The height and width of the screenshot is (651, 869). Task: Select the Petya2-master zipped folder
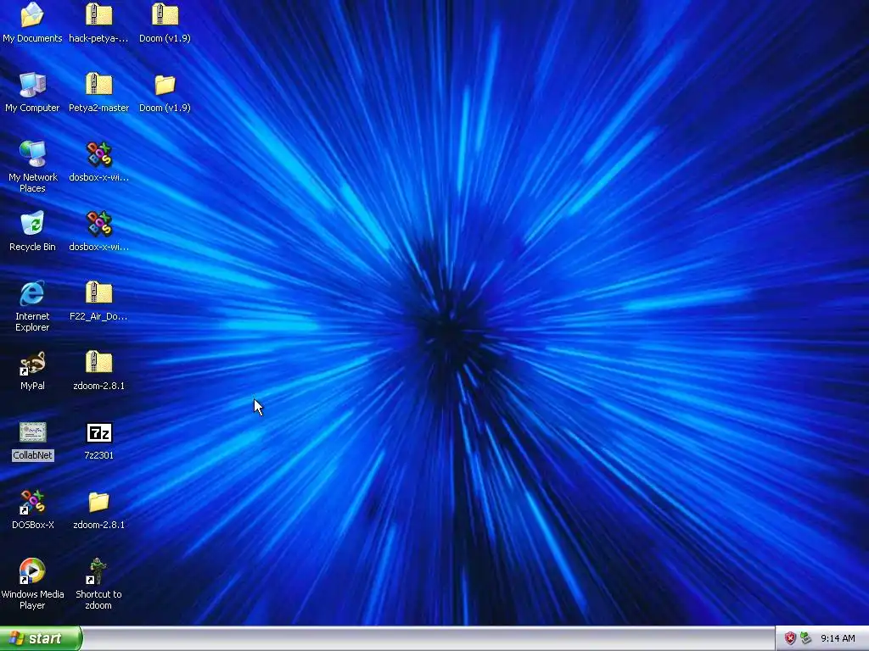point(98,86)
